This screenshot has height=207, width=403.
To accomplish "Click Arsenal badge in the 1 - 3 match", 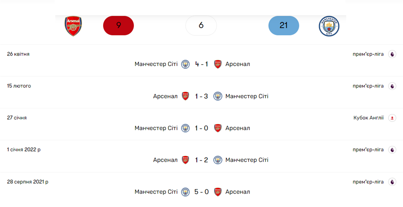I will tap(185, 96).
